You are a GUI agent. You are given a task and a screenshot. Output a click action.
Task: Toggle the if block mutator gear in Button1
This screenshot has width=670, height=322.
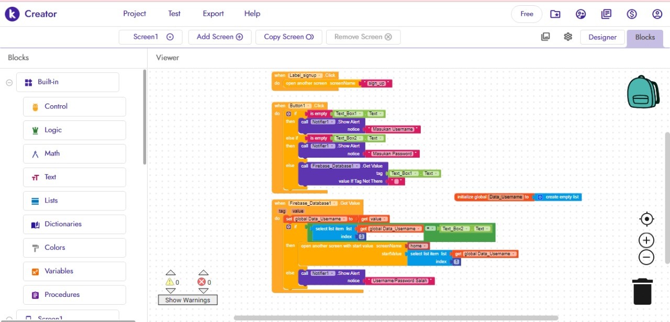tap(288, 114)
